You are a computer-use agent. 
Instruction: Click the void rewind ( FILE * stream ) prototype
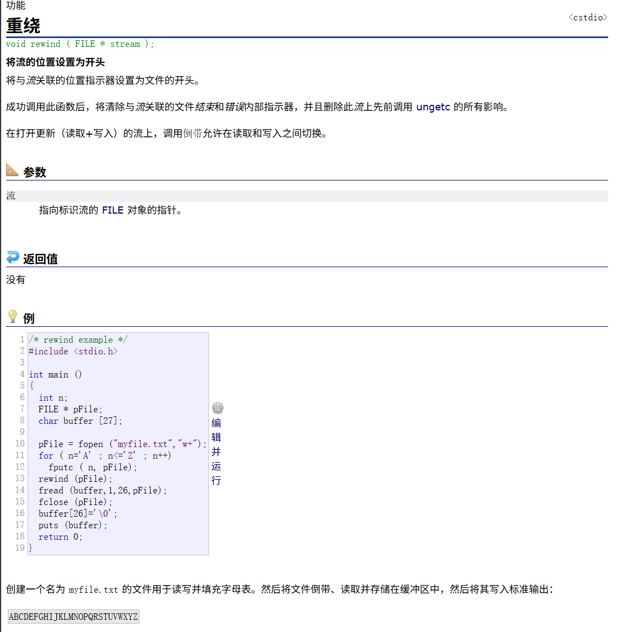(80, 44)
